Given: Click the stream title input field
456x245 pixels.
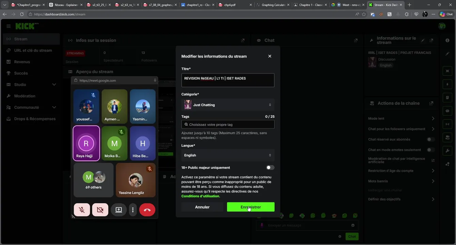Looking at the screenshot, I should [x=228, y=80].
